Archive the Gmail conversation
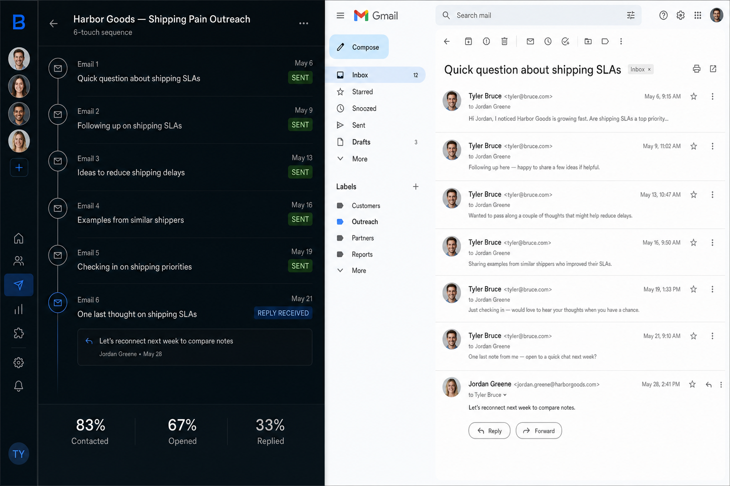 click(468, 41)
